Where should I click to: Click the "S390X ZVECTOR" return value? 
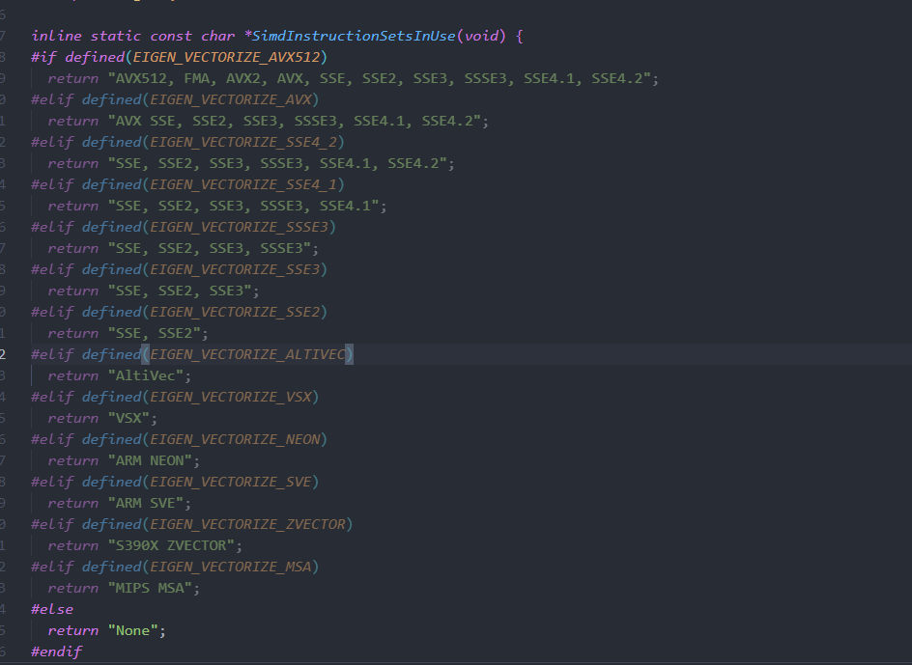click(x=174, y=545)
